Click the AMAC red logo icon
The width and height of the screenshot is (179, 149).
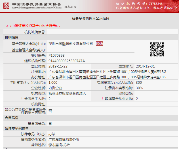[6, 6]
